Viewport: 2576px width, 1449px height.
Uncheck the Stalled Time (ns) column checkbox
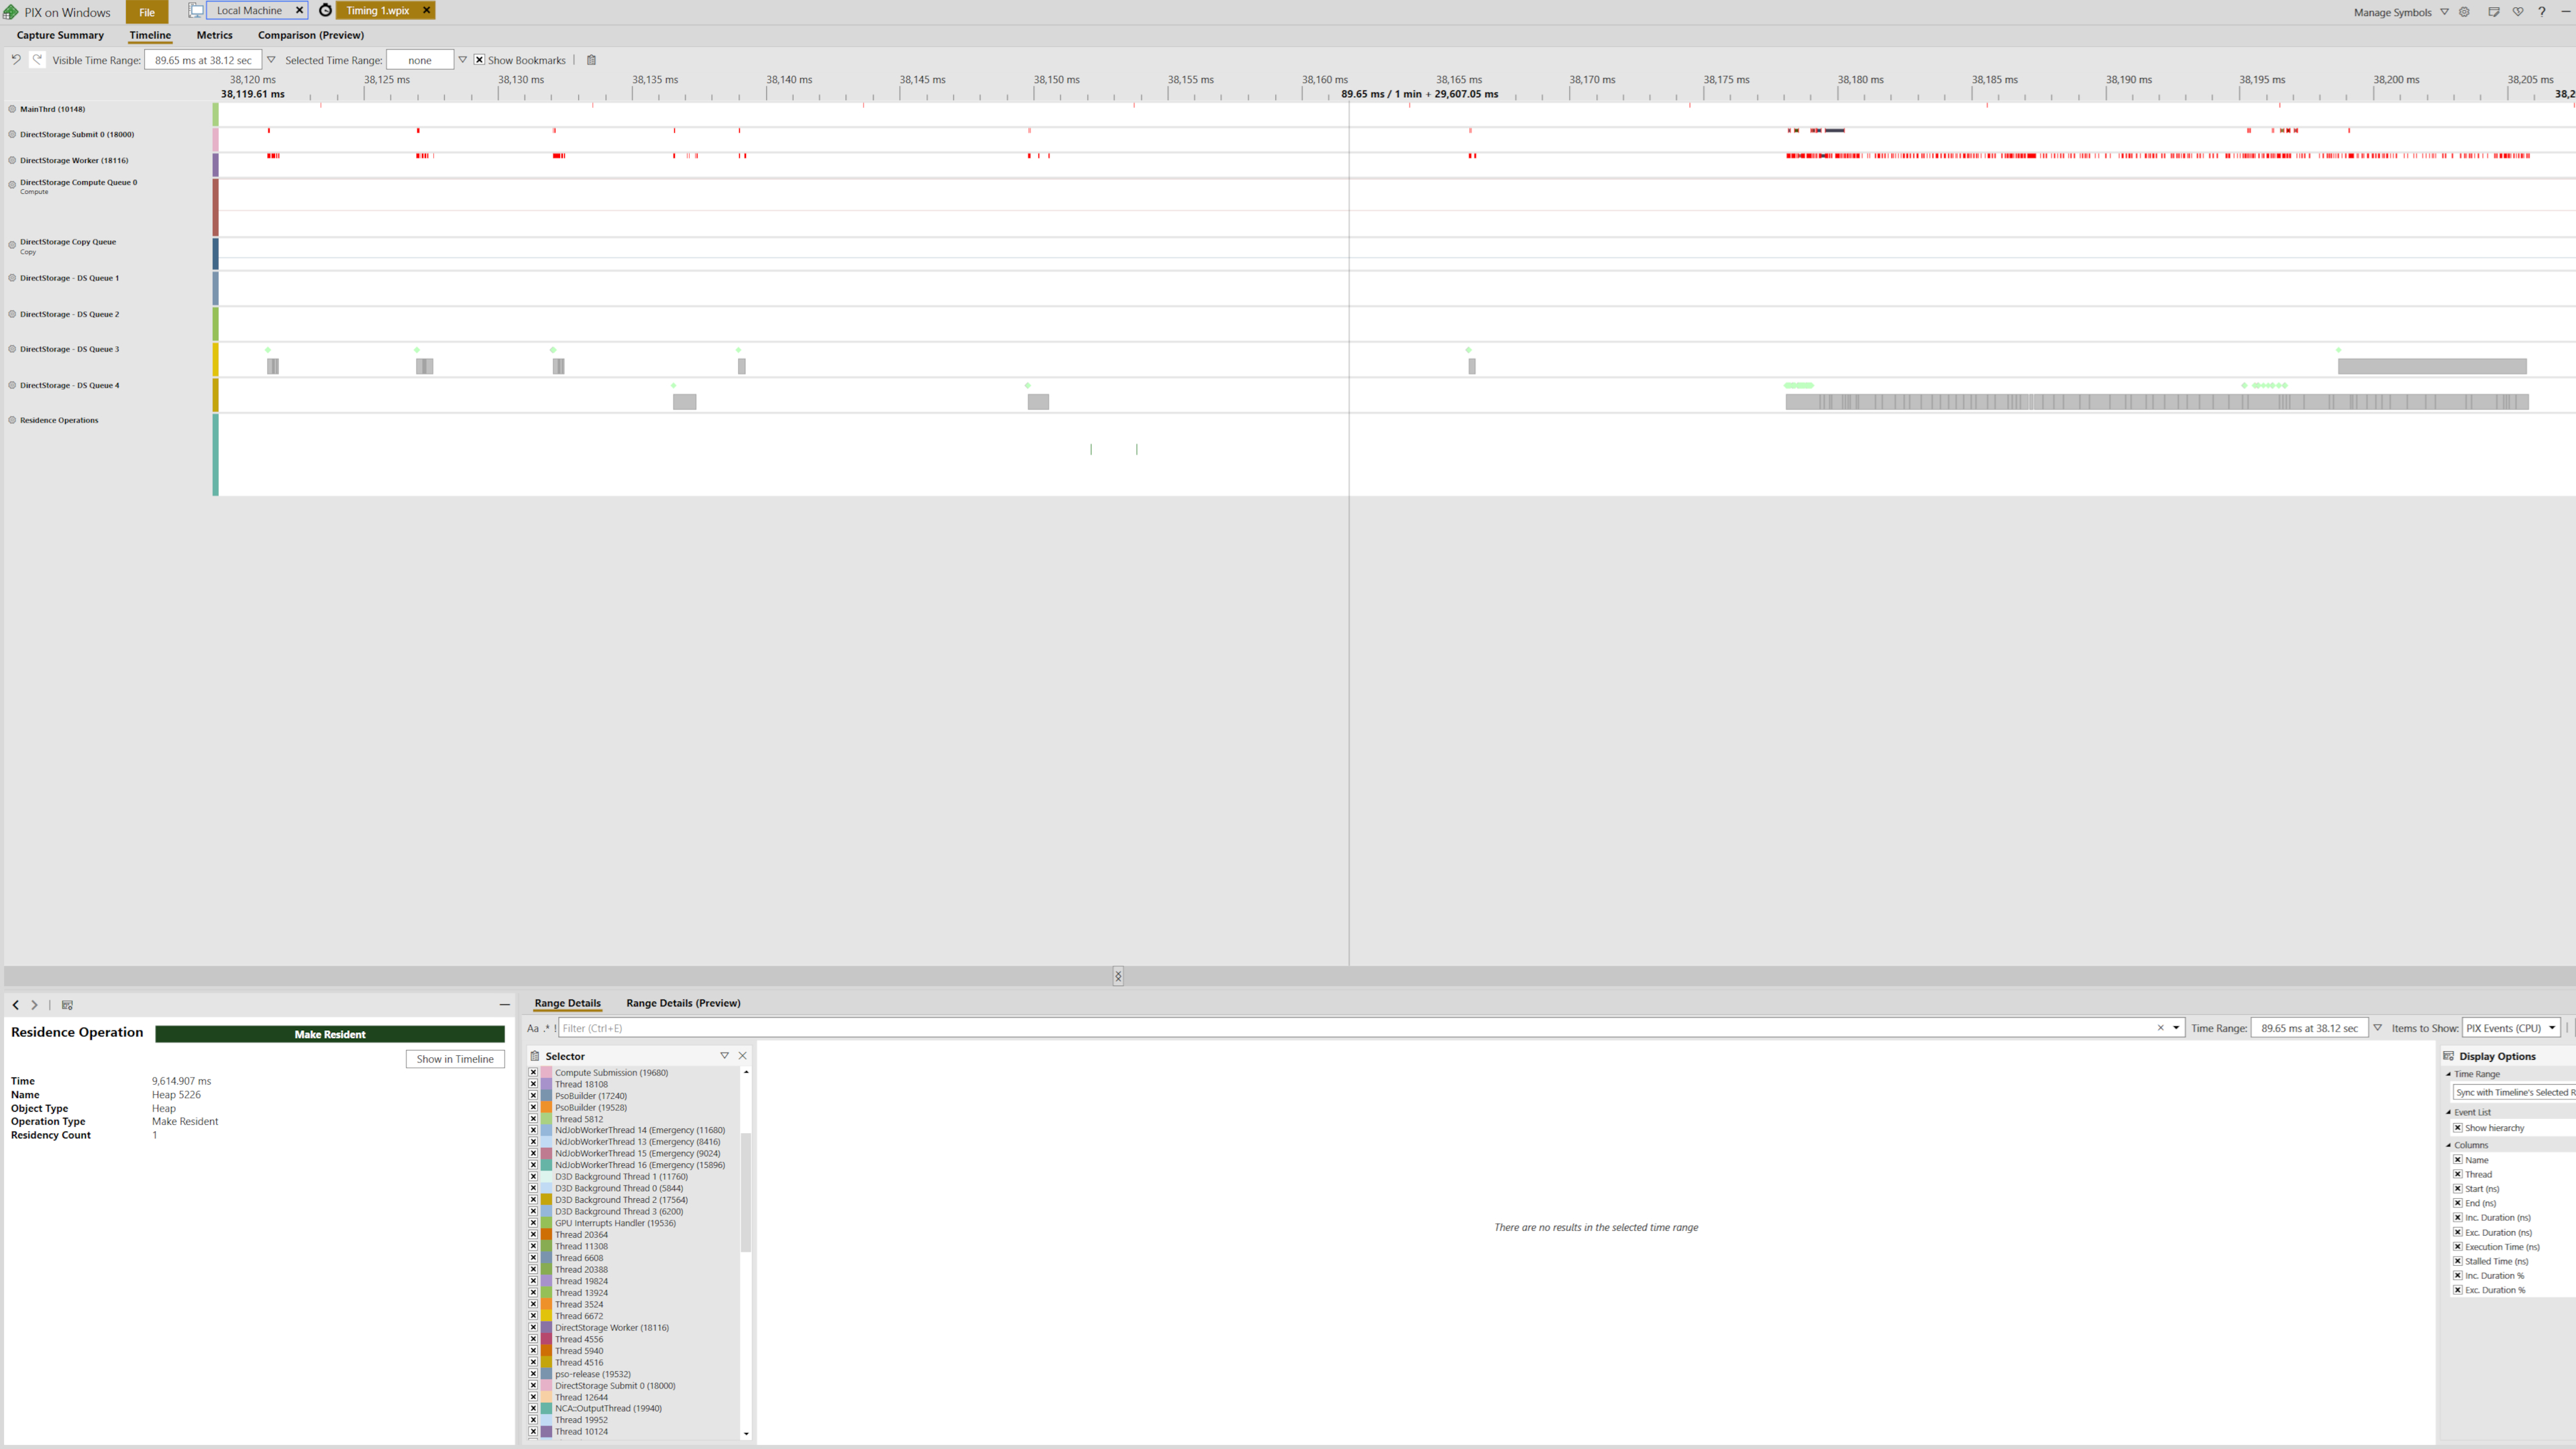(2457, 1261)
